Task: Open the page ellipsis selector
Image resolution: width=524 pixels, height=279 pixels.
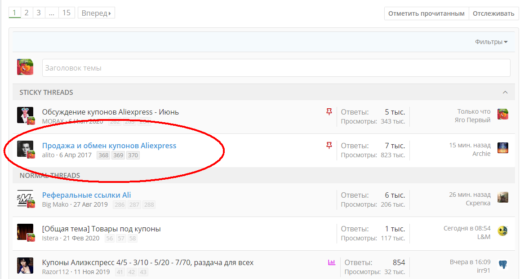Action: coord(52,13)
